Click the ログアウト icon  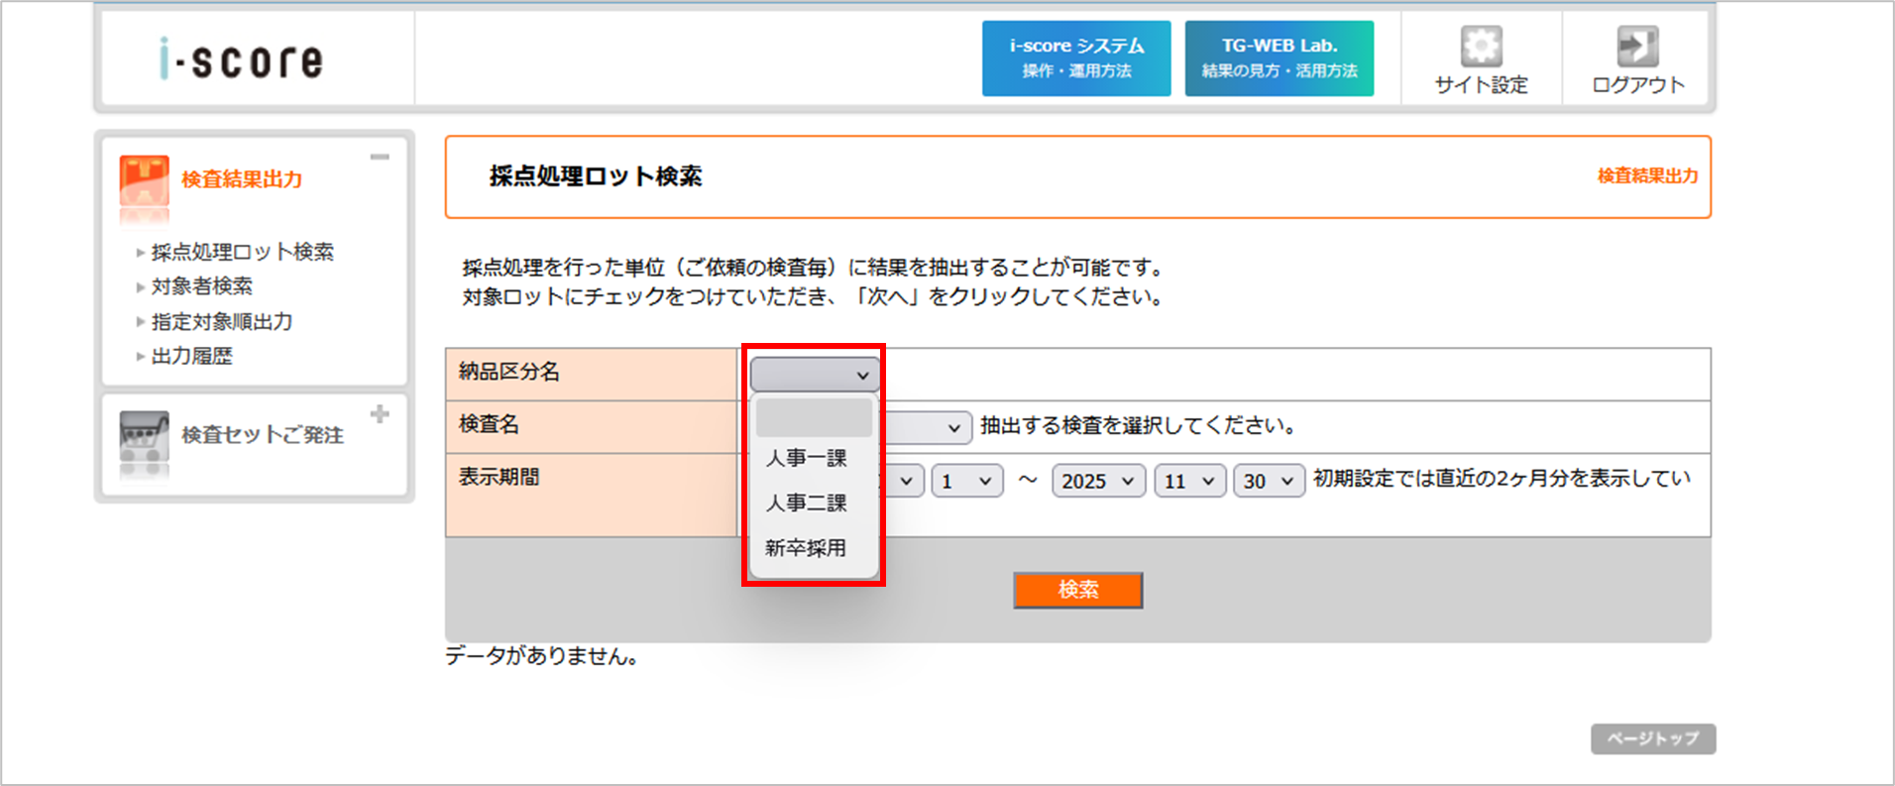[x=1637, y=47]
